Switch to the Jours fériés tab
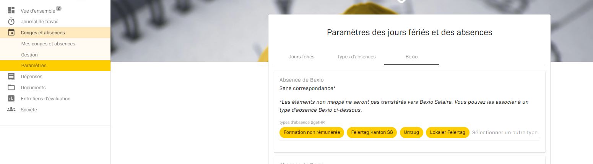Viewport: 593px width, 164px height. click(x=301, y=57)
